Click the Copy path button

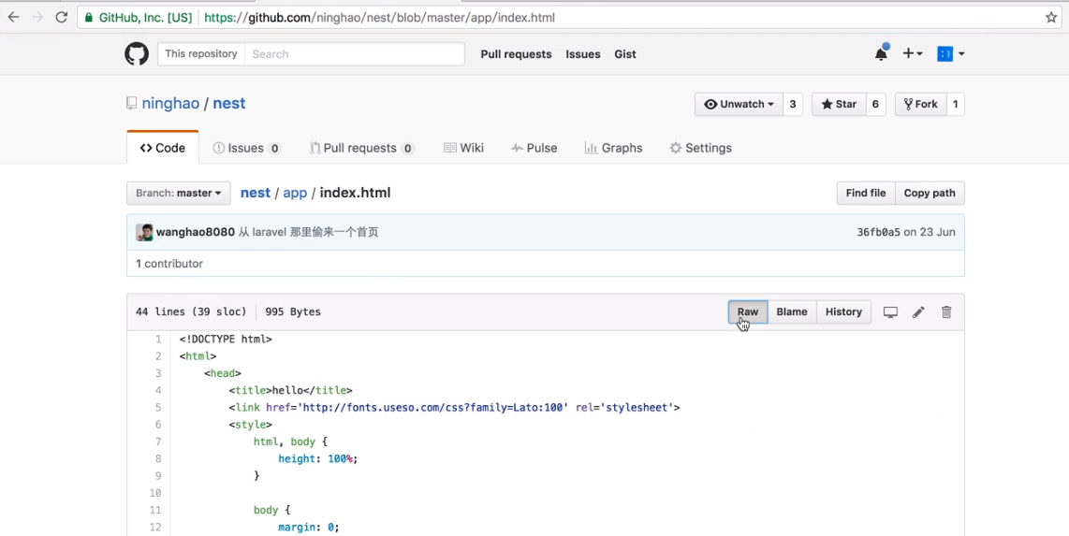point(930,193)
